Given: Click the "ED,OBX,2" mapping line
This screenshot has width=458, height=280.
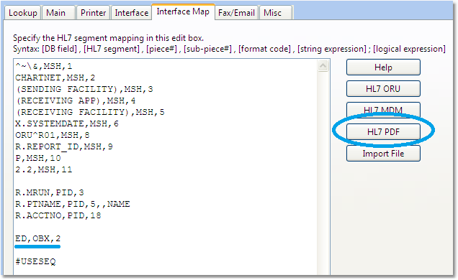Looking at the screenshot, I should pos(38,238).
